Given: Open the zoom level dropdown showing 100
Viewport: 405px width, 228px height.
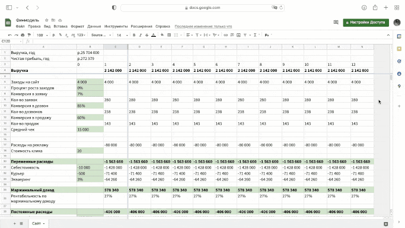Looking at the screenshot, I should pos(42,35).
